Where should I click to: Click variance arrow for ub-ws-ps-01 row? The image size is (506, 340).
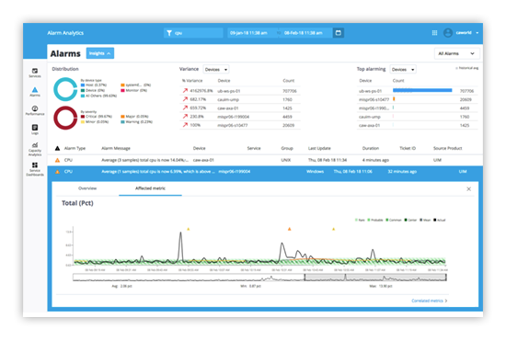click(x=185, y=91)
